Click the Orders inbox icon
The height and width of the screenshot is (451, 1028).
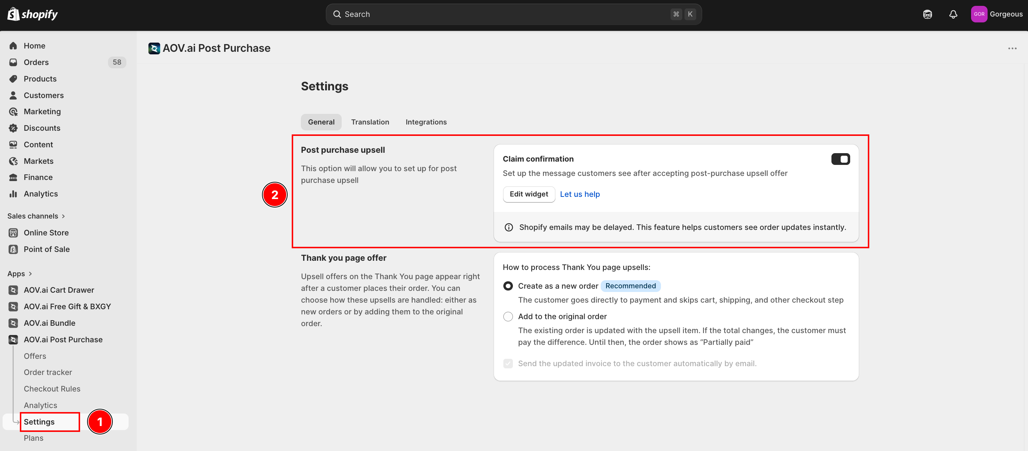coord(13,62)
